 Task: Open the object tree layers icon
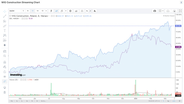pos(5,88)
